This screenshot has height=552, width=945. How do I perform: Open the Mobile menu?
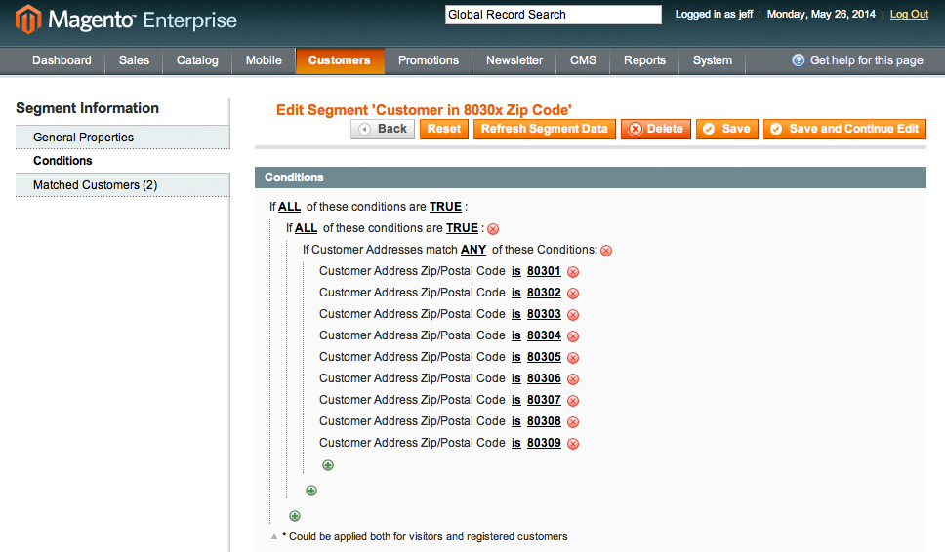coord(264,60)
